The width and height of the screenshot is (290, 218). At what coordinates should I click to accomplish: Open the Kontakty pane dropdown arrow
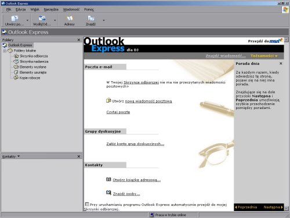click(x=19, y=156)
